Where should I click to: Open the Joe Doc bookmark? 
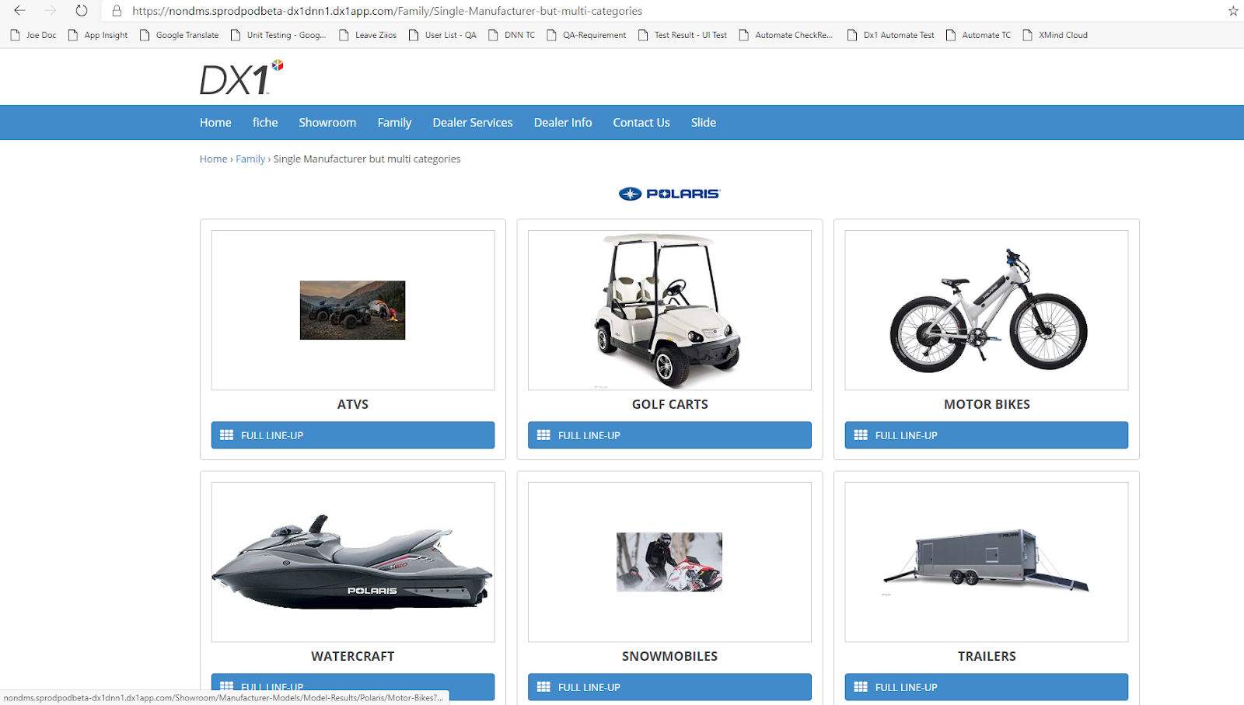tap(33, 35)
